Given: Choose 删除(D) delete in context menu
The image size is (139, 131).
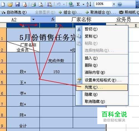Looking at the screenshot, I should click(102, 65).
